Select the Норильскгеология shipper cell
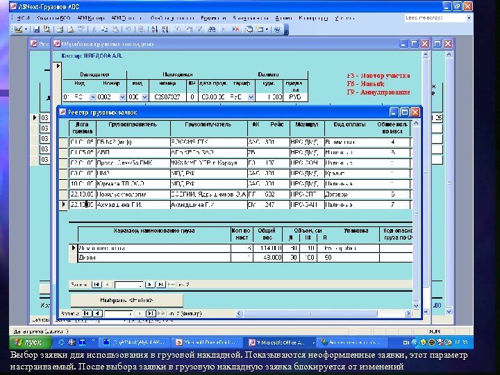500x375 pixels. point(133,194)
